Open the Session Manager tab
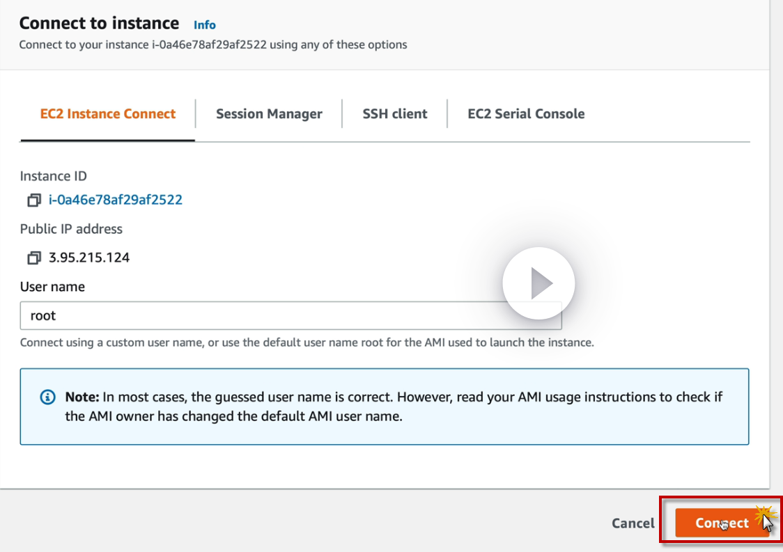The height and width of the screenshot is (552, 783). coord(269,114)
